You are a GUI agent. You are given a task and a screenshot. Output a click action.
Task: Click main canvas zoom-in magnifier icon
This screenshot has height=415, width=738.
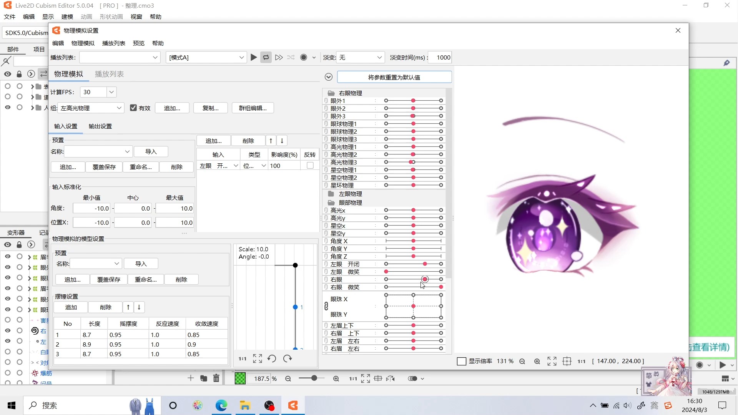tap(336, 378)
